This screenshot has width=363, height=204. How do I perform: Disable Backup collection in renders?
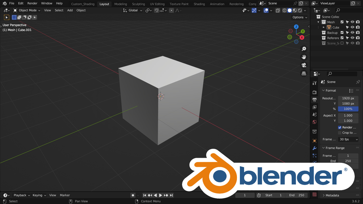click(358, 32)
